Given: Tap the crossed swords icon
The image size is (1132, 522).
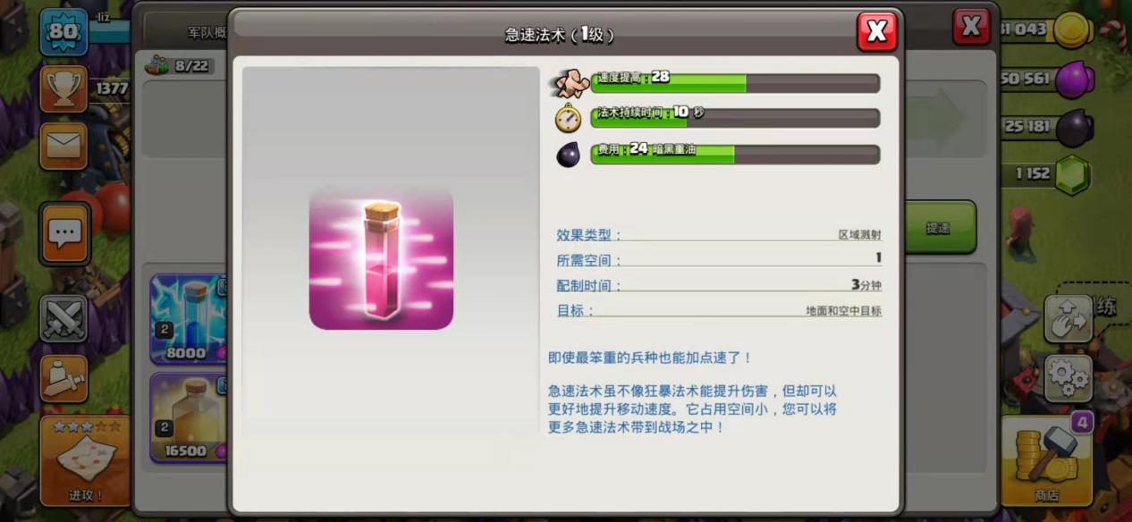Looking at the screenshot, I should [63, 319].
